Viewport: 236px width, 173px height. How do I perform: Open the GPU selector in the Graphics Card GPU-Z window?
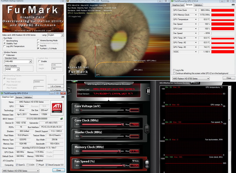(21, 171)
